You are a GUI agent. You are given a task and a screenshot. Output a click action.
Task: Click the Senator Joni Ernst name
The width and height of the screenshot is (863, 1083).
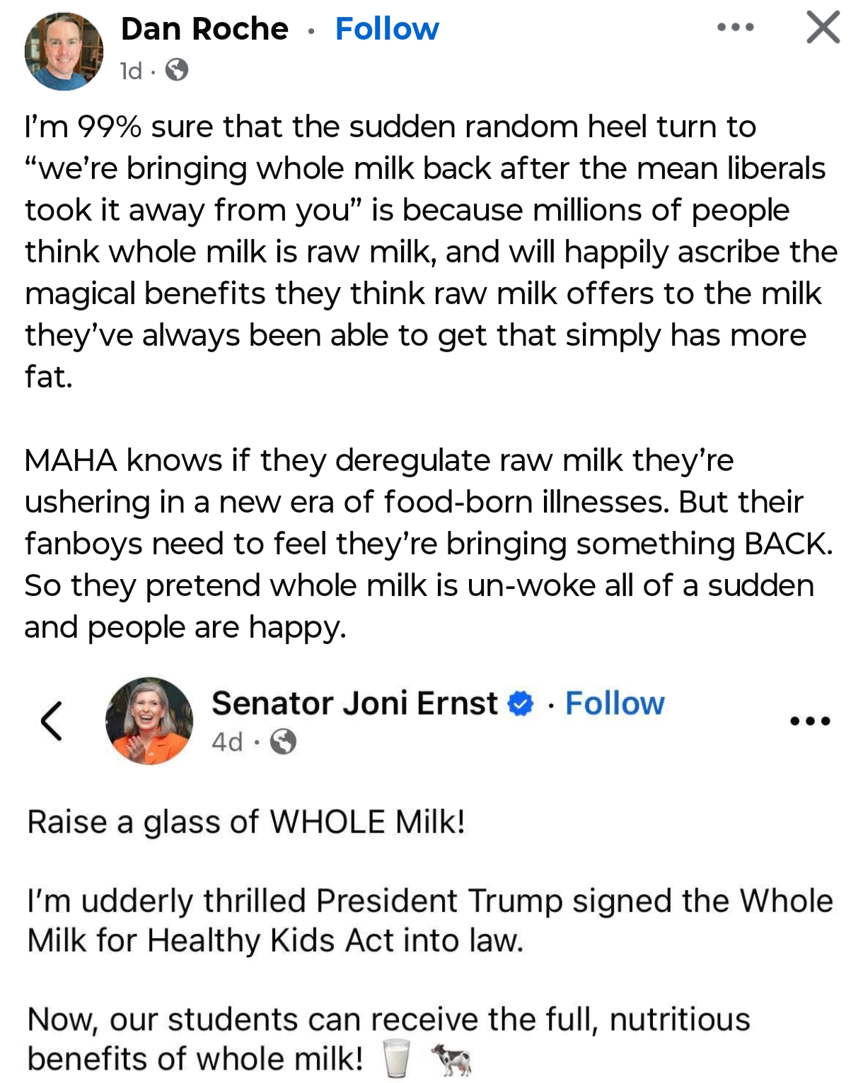point(354,703)
